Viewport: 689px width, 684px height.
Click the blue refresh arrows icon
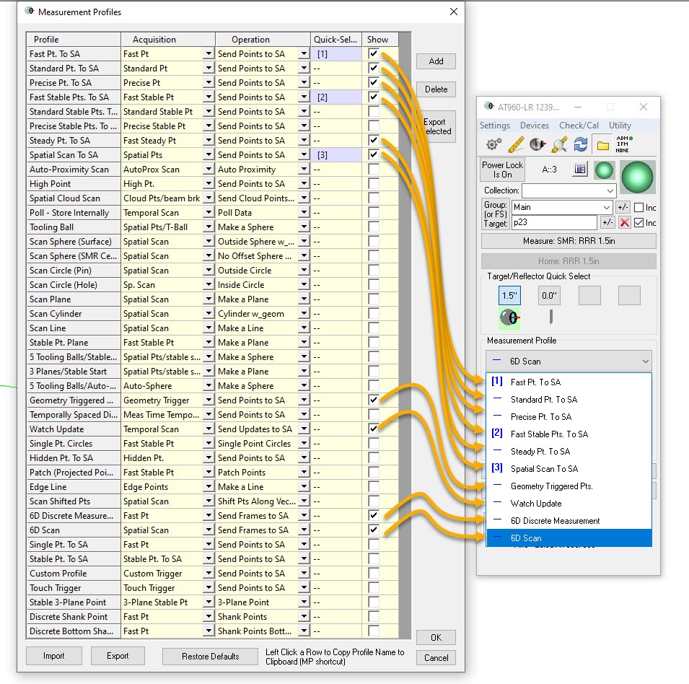(580, 145)
